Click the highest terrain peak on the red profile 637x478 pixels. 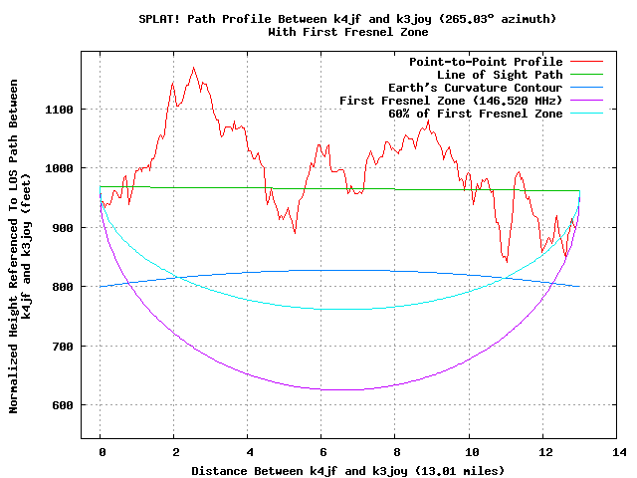coord(194,68)
